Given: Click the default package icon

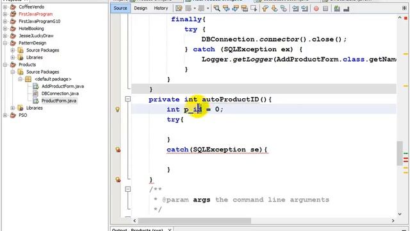Looking at the screenshot, I should click(x=28, y=79).
